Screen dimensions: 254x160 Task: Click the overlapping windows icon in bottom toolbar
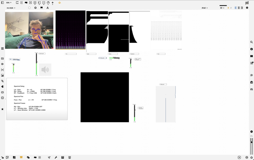click(28, 157)
